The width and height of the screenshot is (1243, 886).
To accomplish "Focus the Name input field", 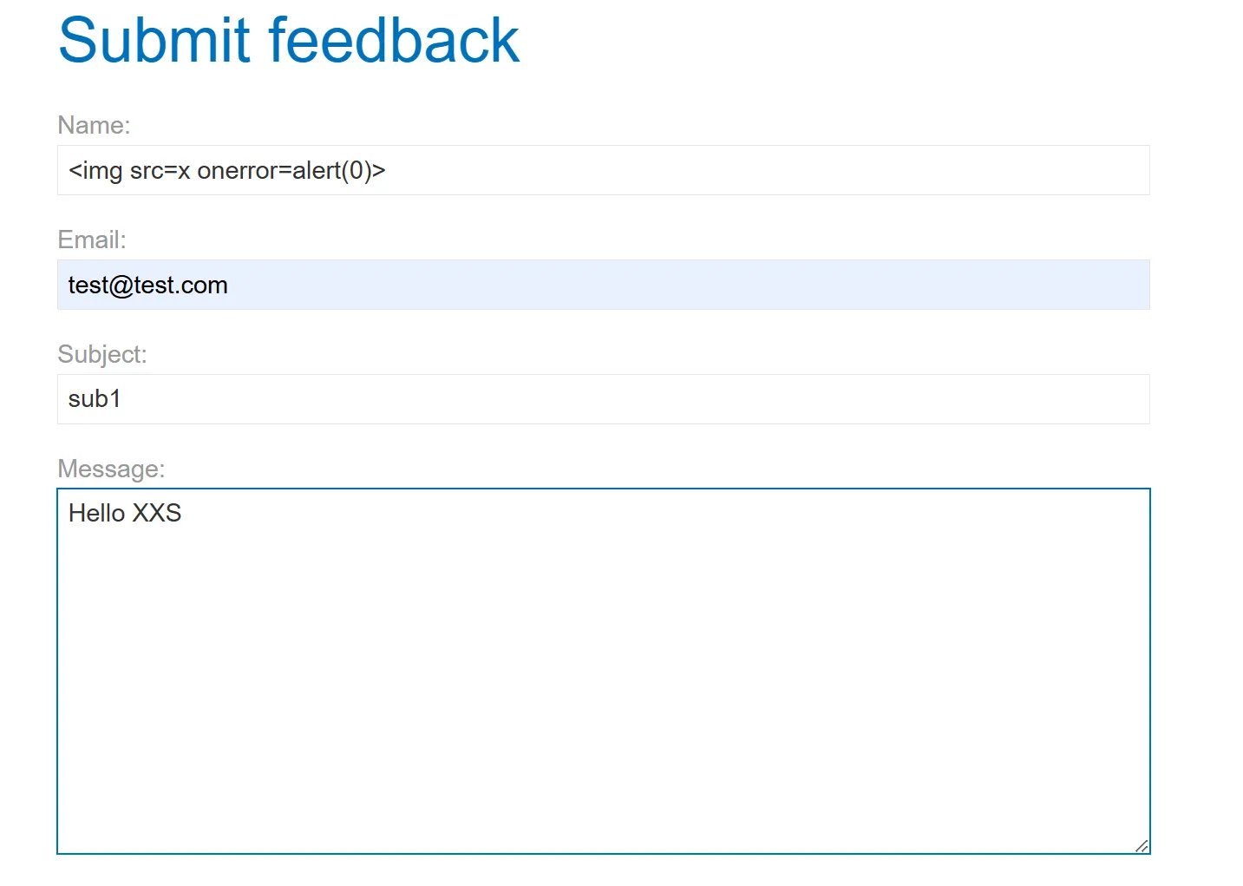I will pyautogui.click(x=603, y=170).
